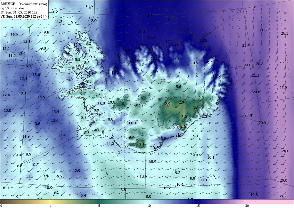
Task: Click the 3.5 value on the map
Action: [142, 145]
